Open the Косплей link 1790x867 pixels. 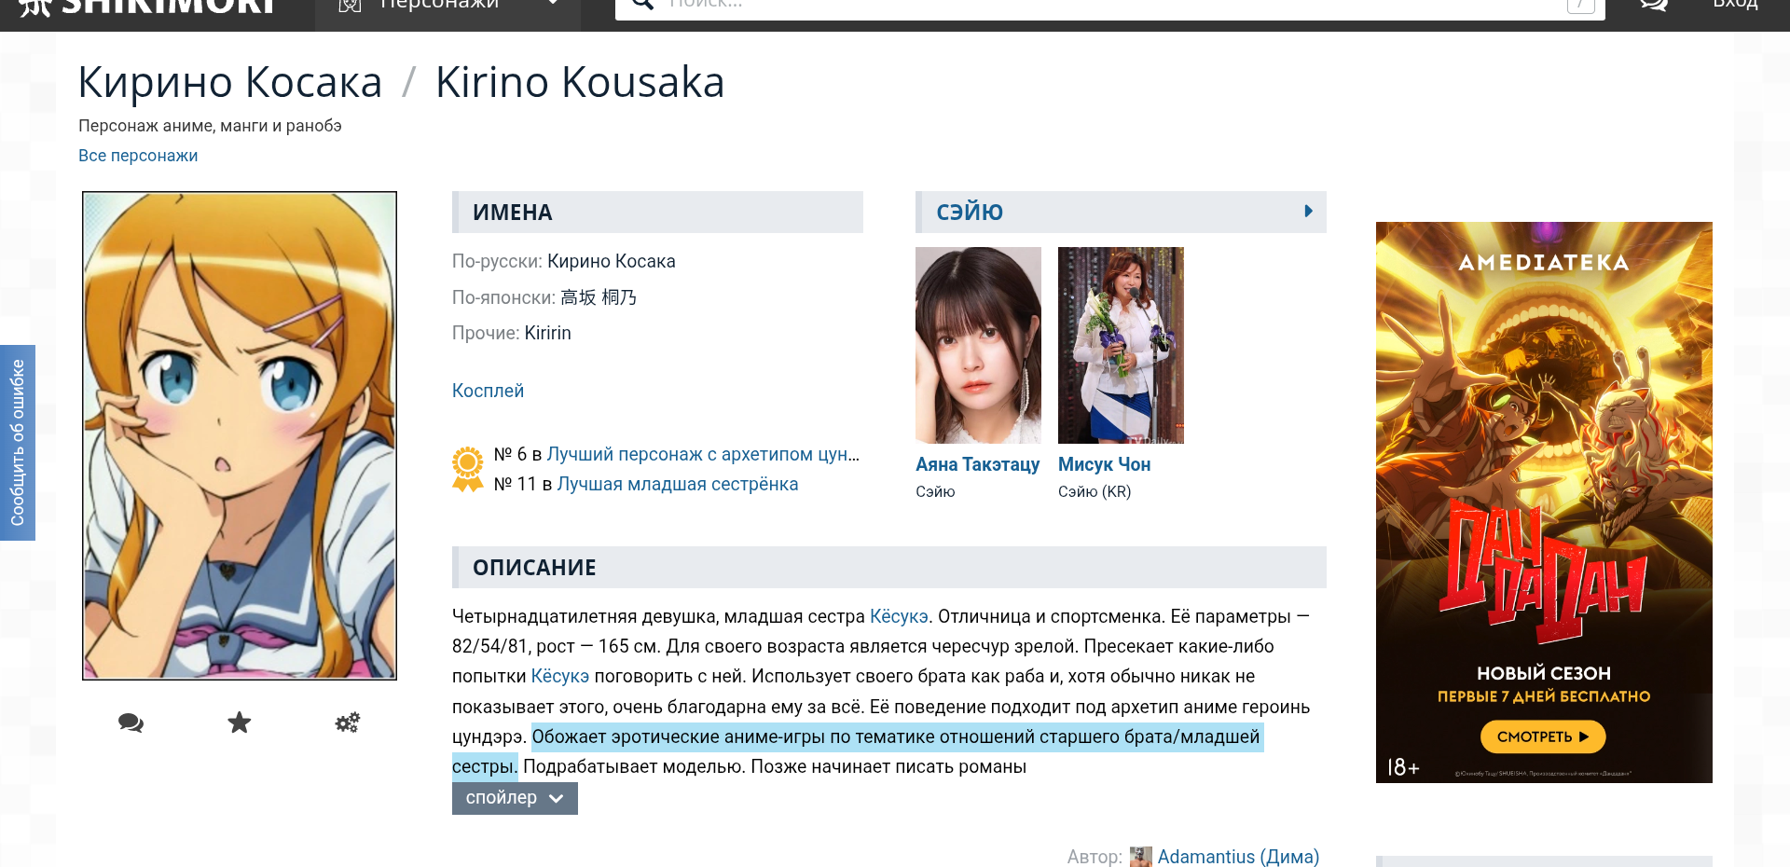pos(488,391)
